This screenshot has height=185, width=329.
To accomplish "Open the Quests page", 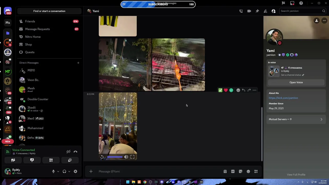I will click(49, 52).
